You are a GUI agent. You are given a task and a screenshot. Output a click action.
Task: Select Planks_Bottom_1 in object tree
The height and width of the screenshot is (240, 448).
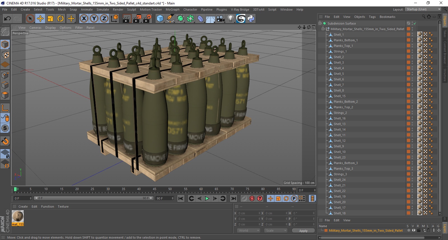[x=346, y=40]
